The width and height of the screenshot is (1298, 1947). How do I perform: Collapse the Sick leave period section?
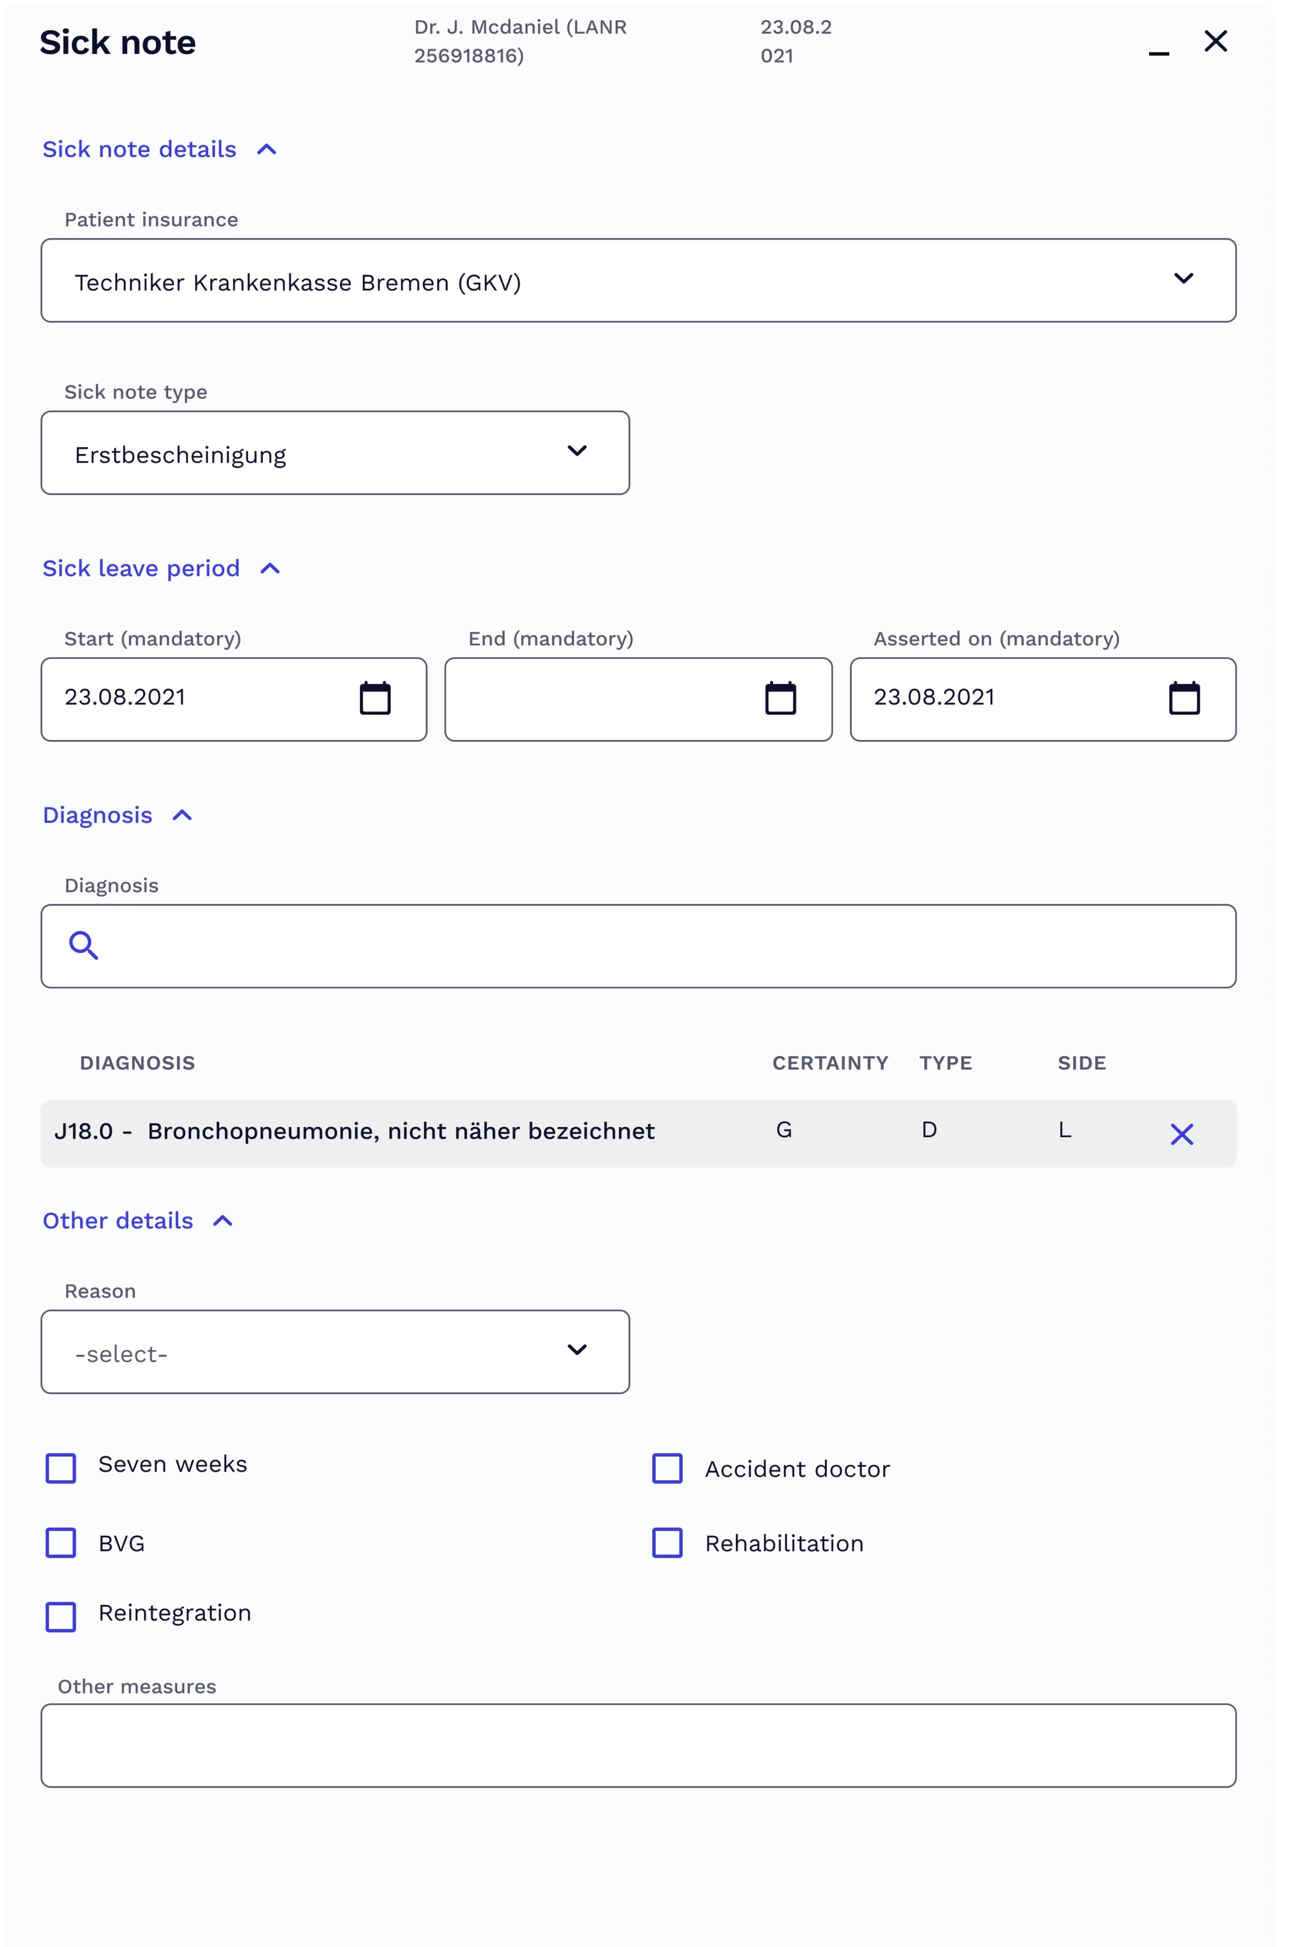[x=270, y=569]
